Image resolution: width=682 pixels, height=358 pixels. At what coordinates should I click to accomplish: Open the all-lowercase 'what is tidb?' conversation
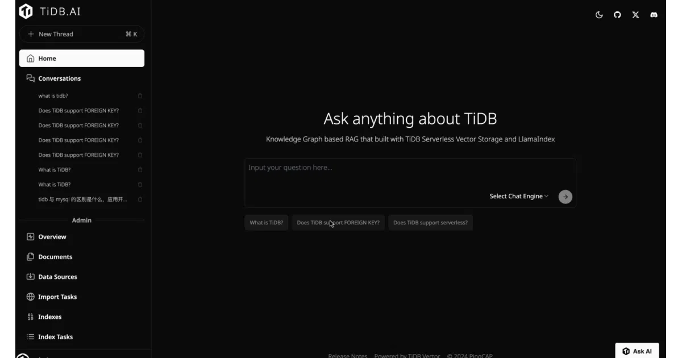[53, 96]
